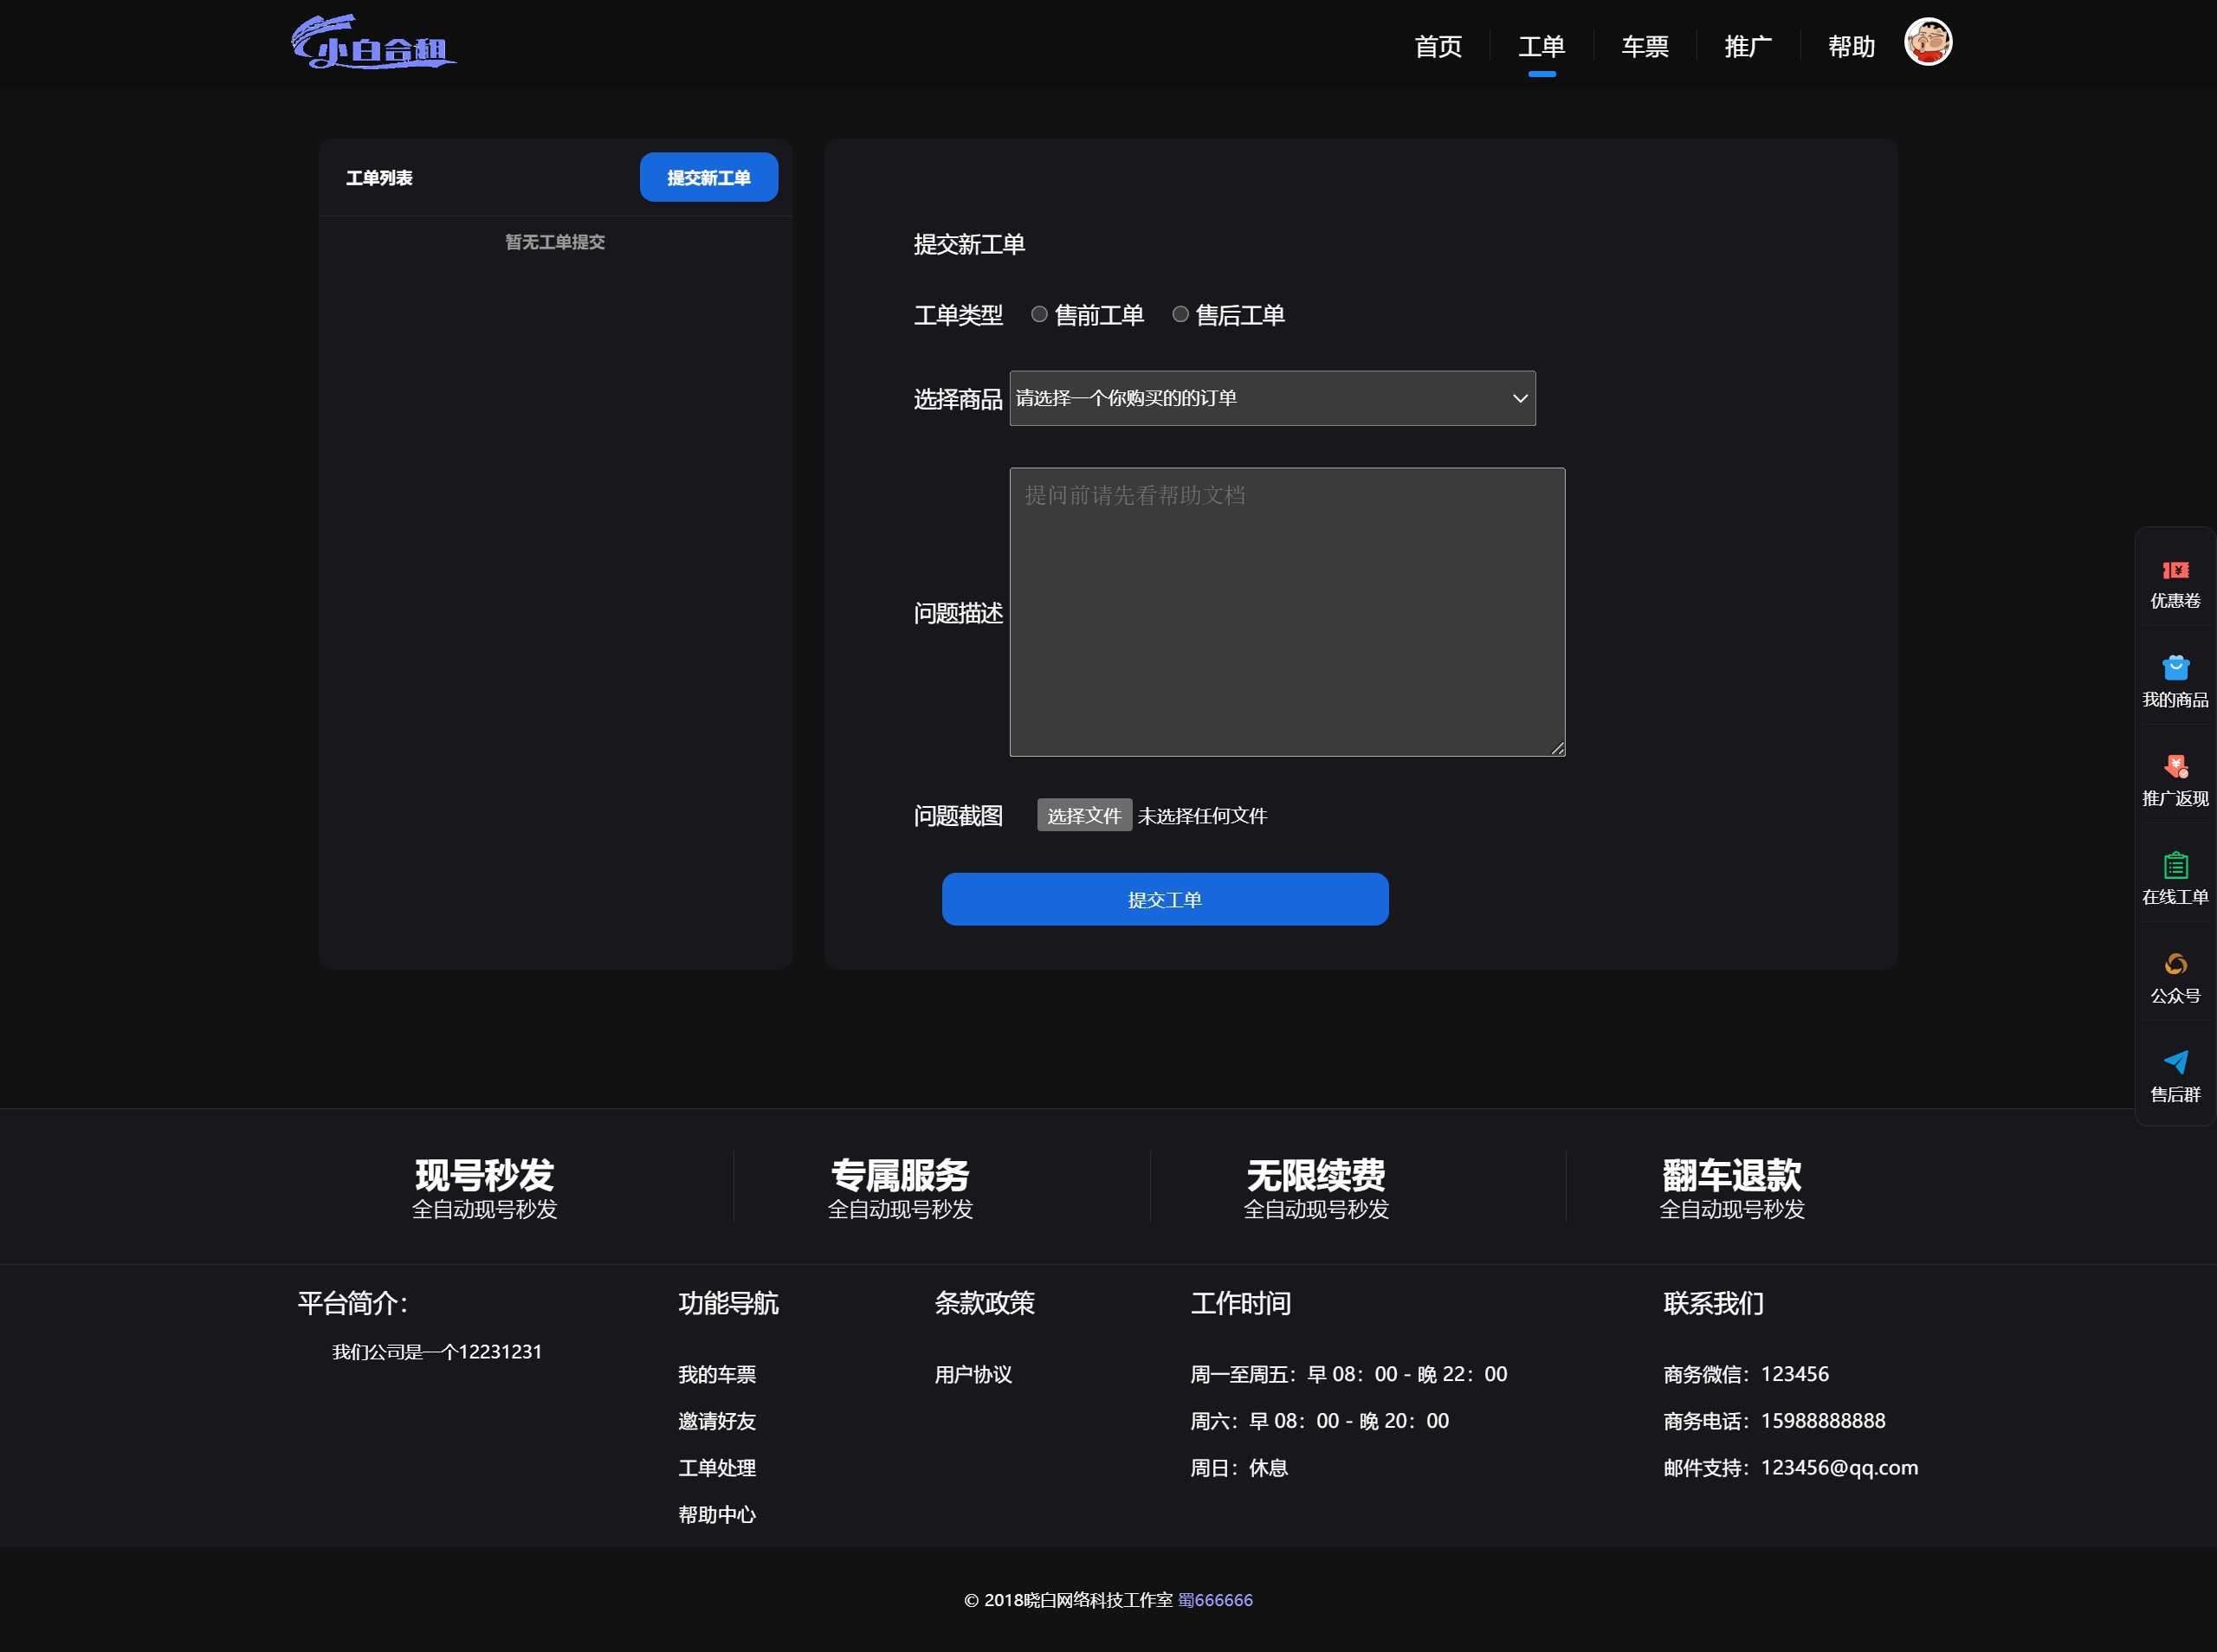
Task: Open the 车票 navigation menu item
Action: tap(1644, 47)
